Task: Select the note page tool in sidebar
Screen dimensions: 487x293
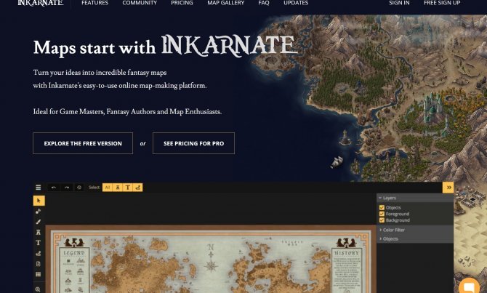Action: click(39, 264)
